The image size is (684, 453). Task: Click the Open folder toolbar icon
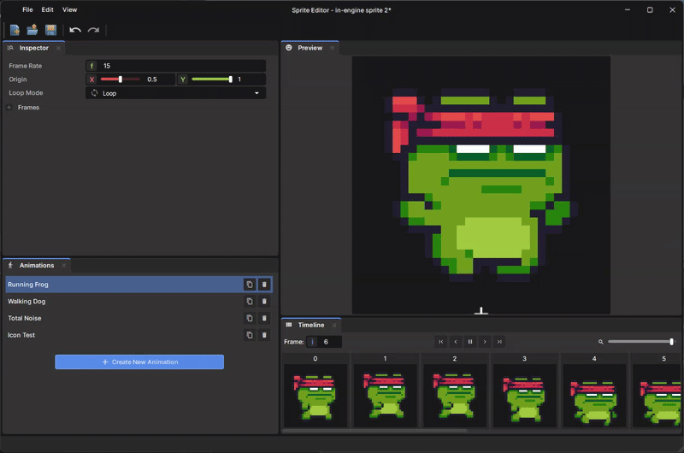click(x=32, y=30)
